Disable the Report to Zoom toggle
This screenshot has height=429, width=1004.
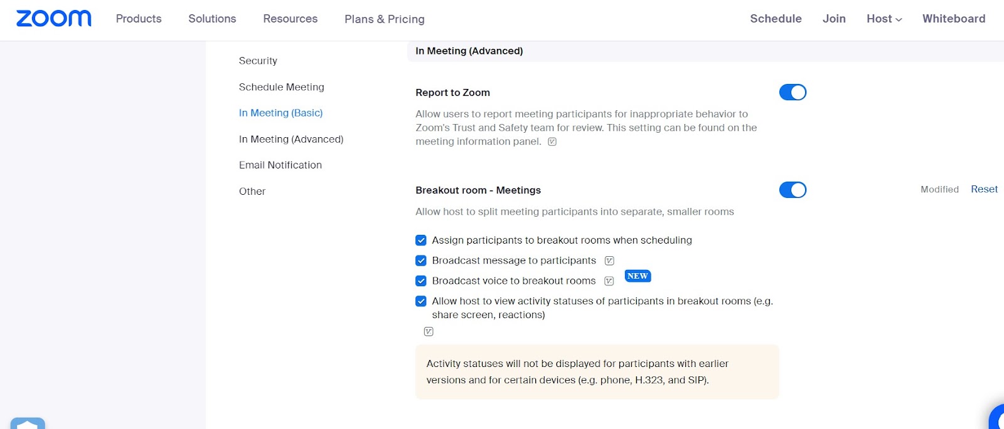pos(793,93)
